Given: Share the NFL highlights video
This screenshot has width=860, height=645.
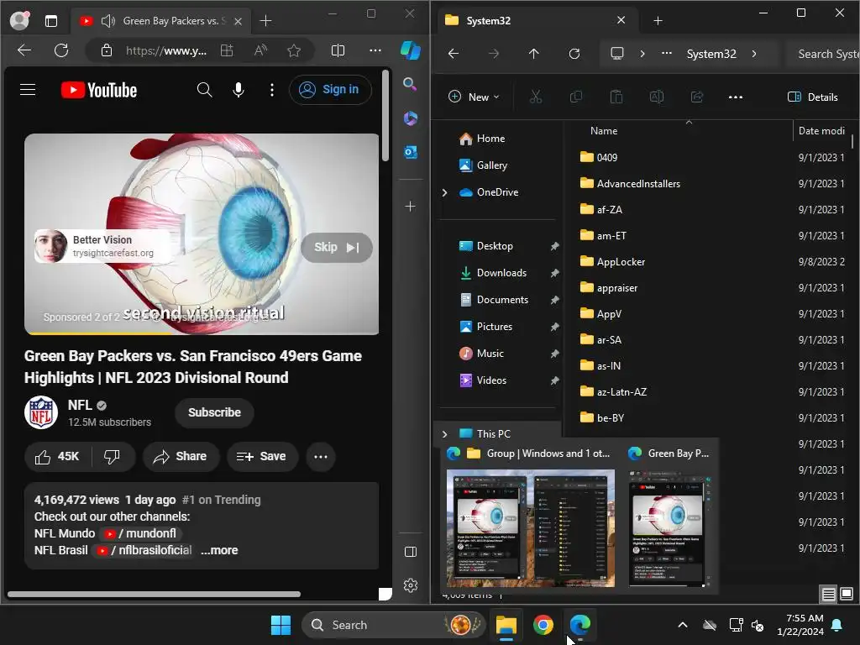Looking at the screenshot, I should [181, 456].
